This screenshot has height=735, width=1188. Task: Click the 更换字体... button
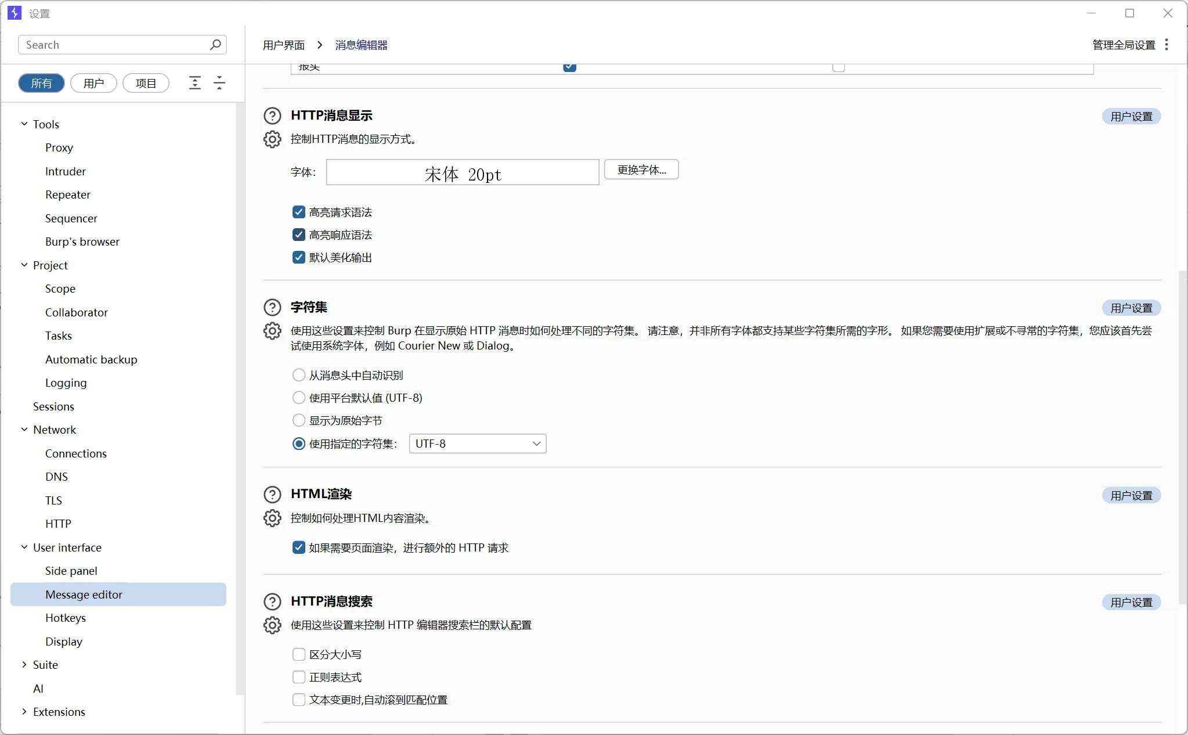641,170
